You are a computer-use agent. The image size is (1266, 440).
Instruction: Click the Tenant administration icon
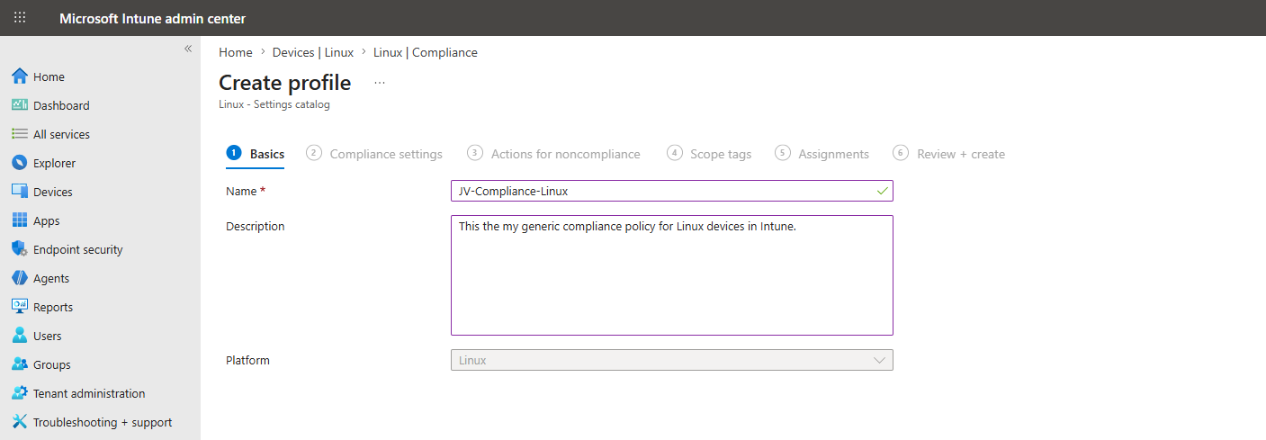click(x=20, y=393)
